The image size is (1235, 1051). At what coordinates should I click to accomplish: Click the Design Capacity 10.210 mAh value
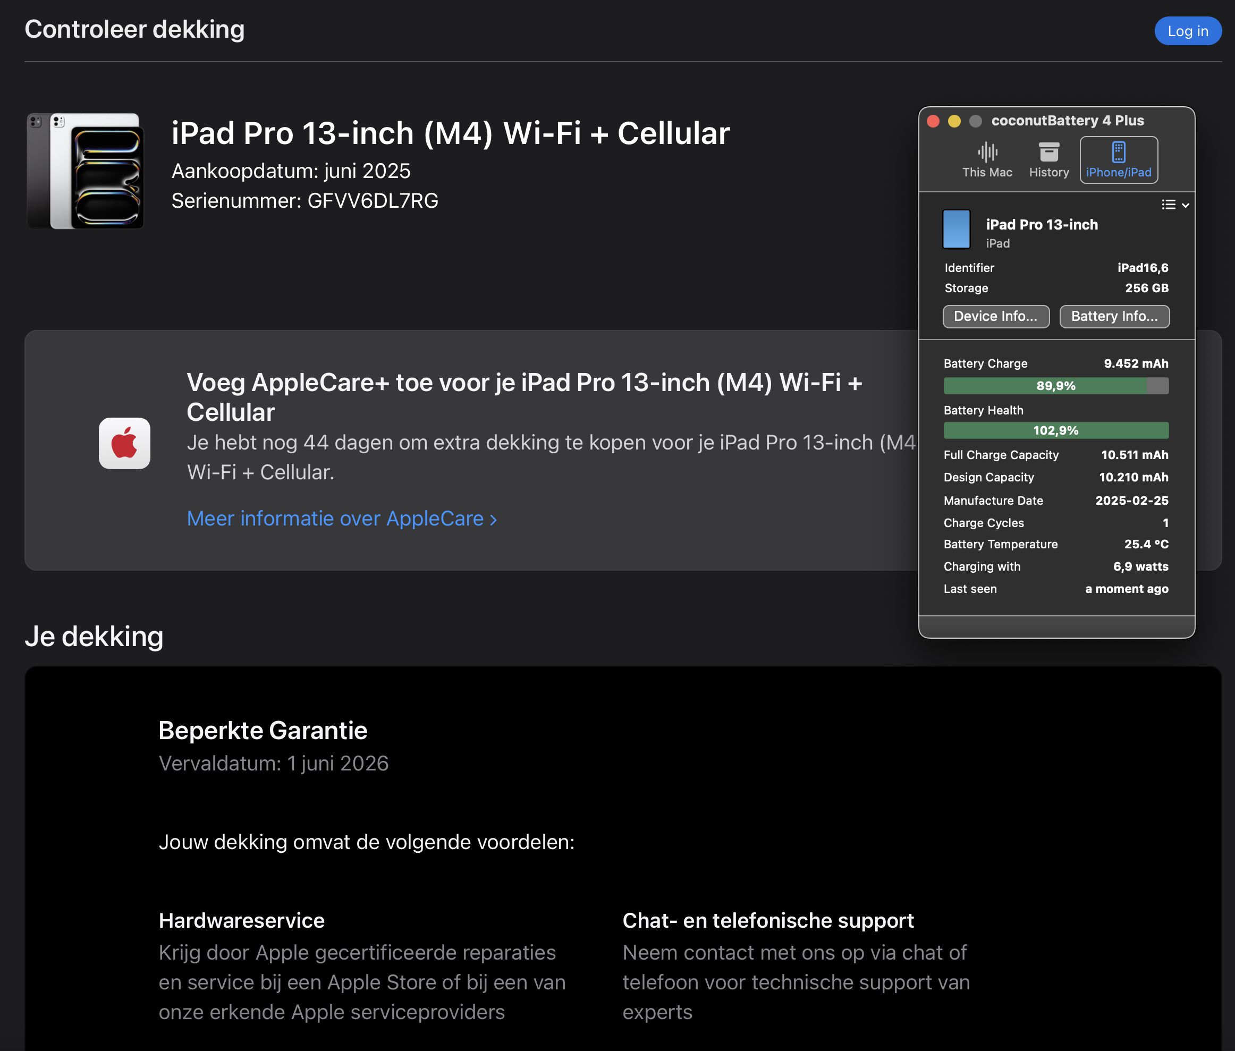tap(1133, 477)
